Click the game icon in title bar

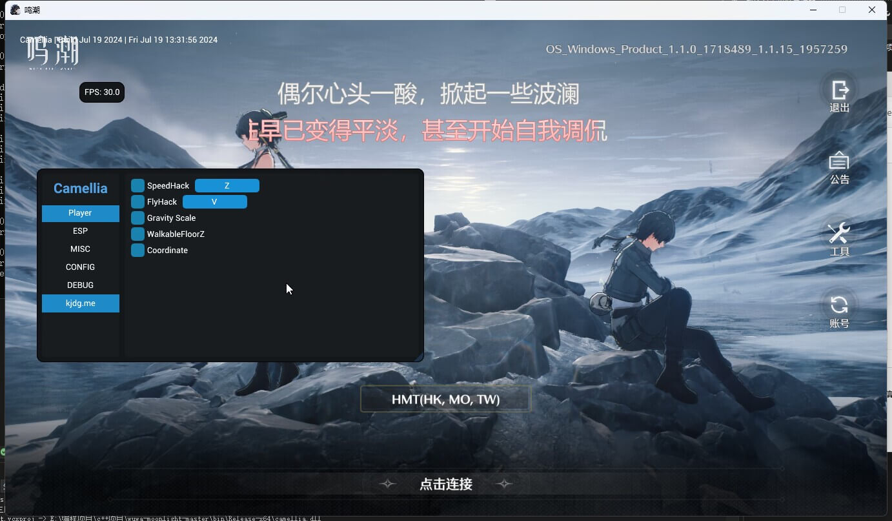coord(15,10)
